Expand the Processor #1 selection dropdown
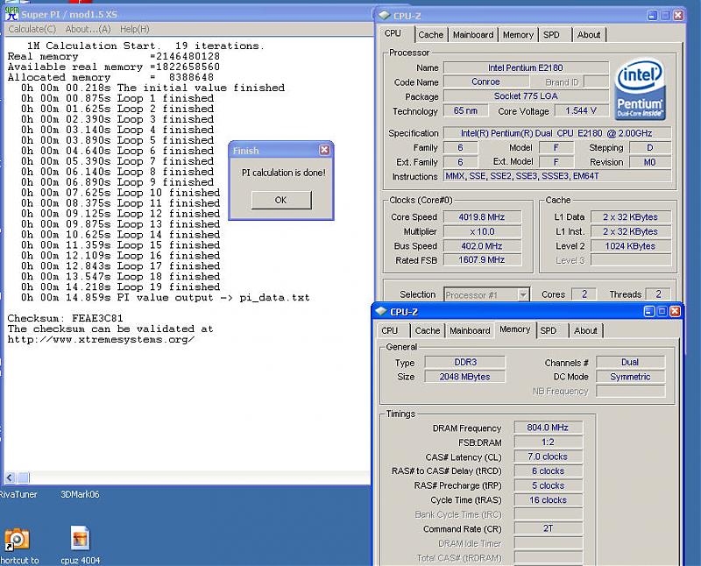Screen dimensions: 701x566 coord(522,295)
